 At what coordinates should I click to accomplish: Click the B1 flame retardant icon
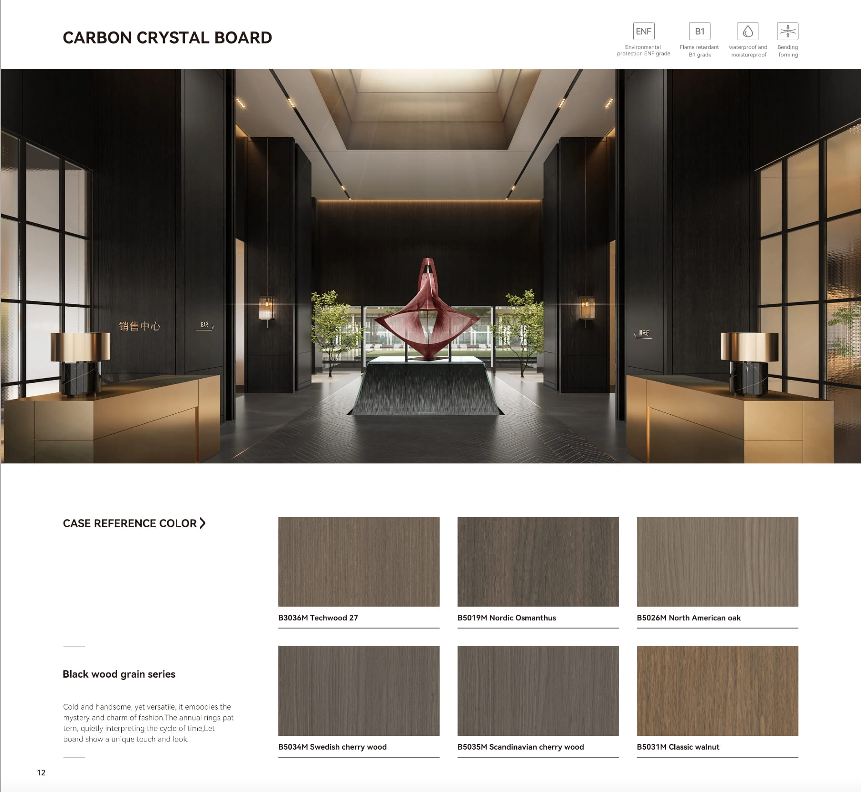[700, 31]
